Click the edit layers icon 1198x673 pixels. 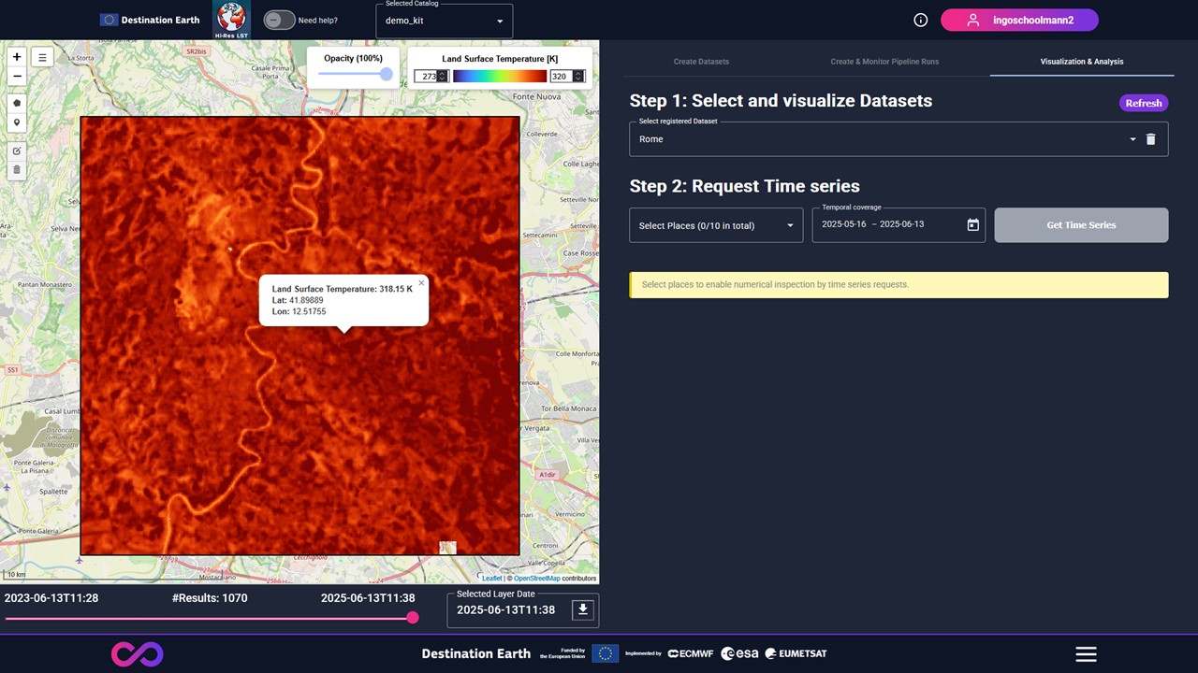(17, 150)
